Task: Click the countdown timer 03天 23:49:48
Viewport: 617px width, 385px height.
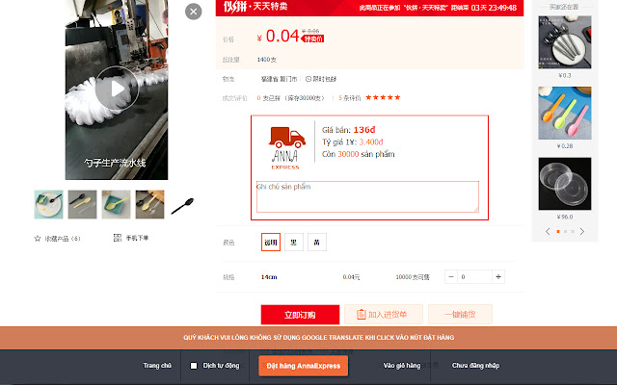Action: [494, 8]
